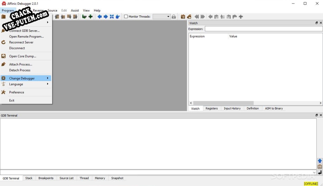This screenshot has height=186, width=323.
Task: Close the GDB Terminal panel
Action: [321, 115]
